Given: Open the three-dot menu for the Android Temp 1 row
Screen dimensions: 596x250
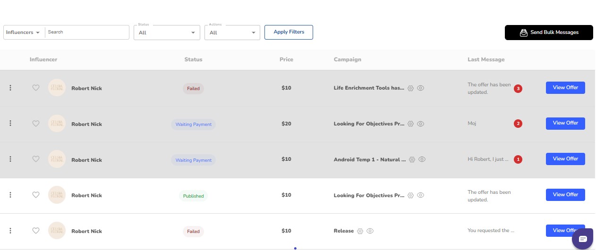Looking at the screenshot, I should click(10, 159).
